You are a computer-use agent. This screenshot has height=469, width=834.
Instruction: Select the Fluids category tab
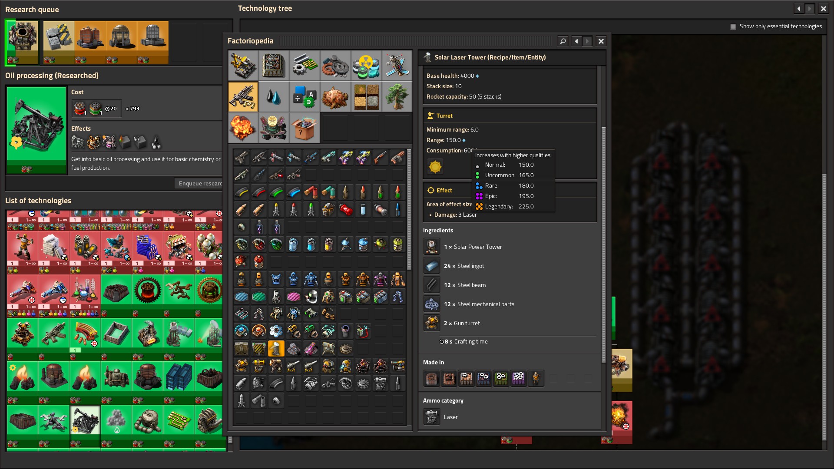tap(274, 96)
